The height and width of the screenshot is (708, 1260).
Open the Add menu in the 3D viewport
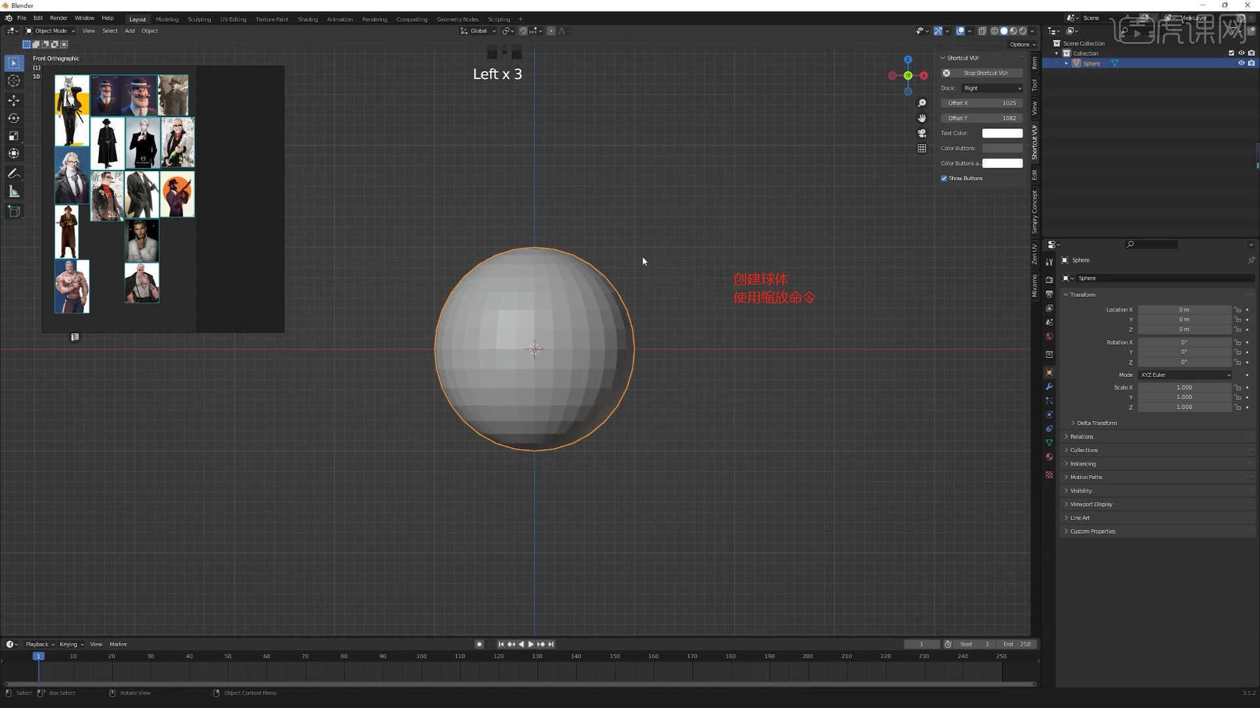pyautogui.click(x=129, y=31)
